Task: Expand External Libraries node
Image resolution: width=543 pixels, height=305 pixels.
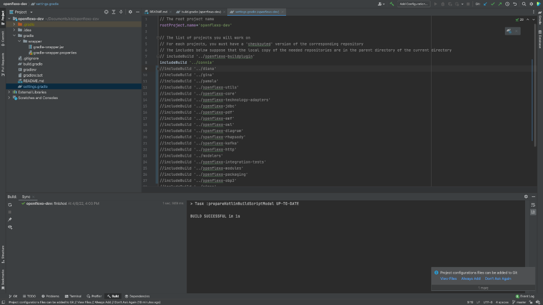Action: [10, 92]
